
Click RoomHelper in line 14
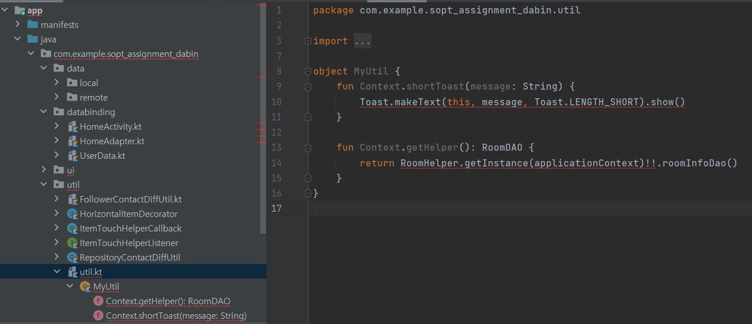pos(429,163)
